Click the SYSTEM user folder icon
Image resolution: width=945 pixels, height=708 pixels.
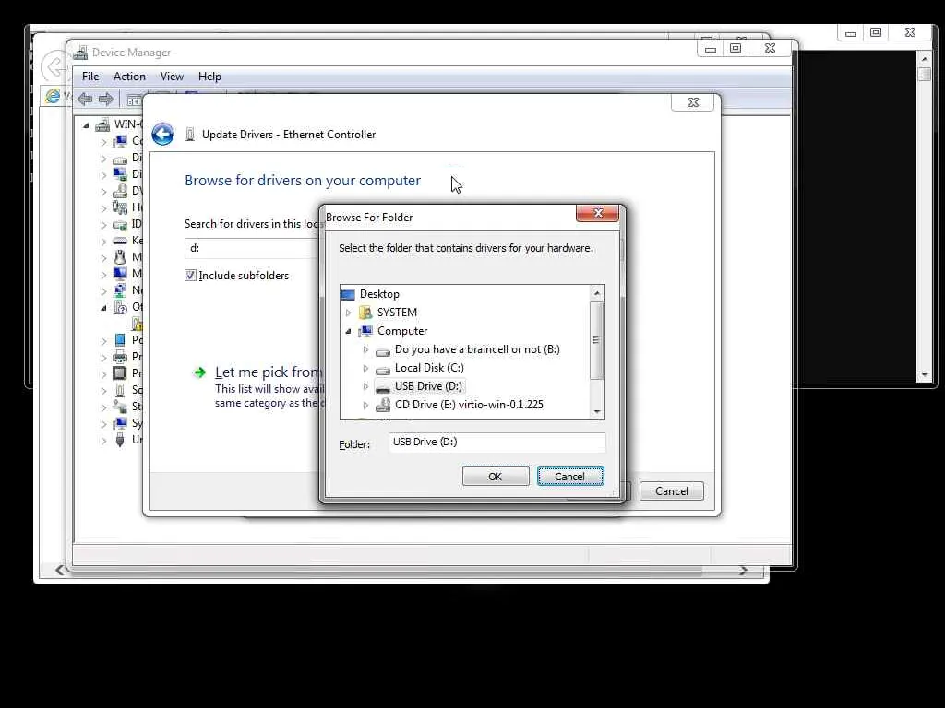tap(365, 313)
